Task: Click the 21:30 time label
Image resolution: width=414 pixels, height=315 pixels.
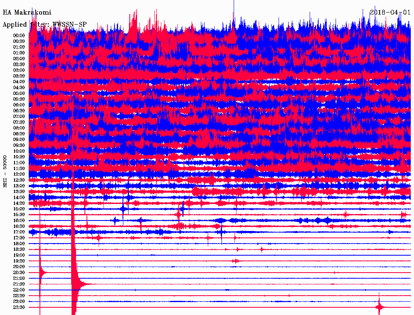Action: (19, 284)
